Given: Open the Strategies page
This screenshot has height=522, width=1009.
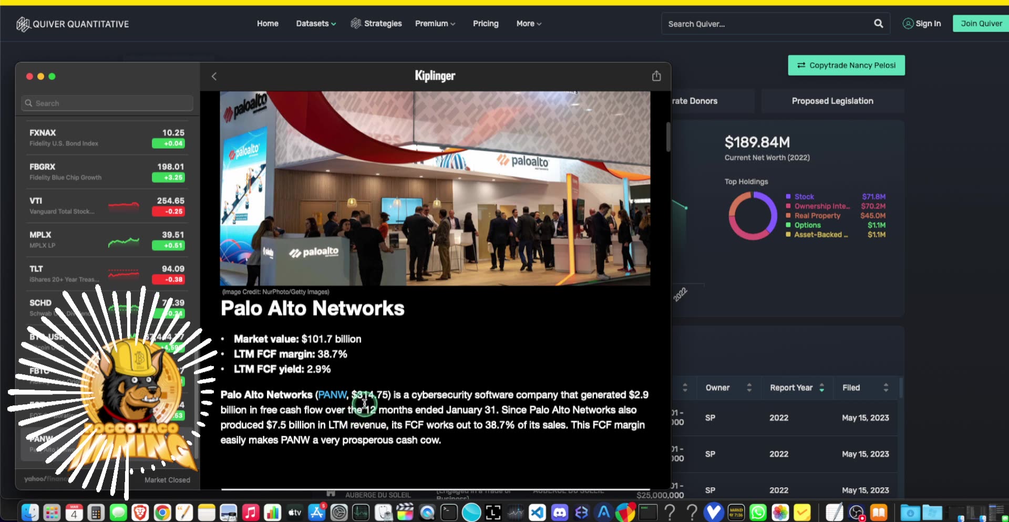Looking at the screenshot, I should tap(376, 24).
